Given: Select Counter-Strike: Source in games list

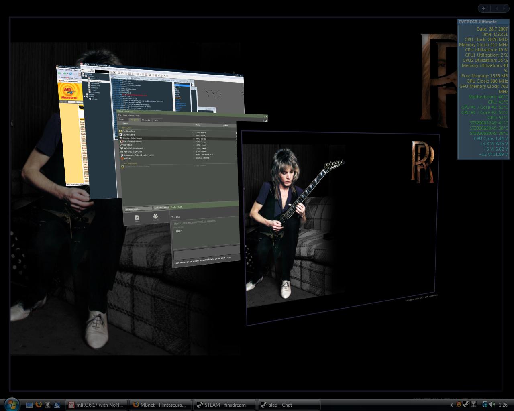Looking at the screenshot, I should [133, 138].
